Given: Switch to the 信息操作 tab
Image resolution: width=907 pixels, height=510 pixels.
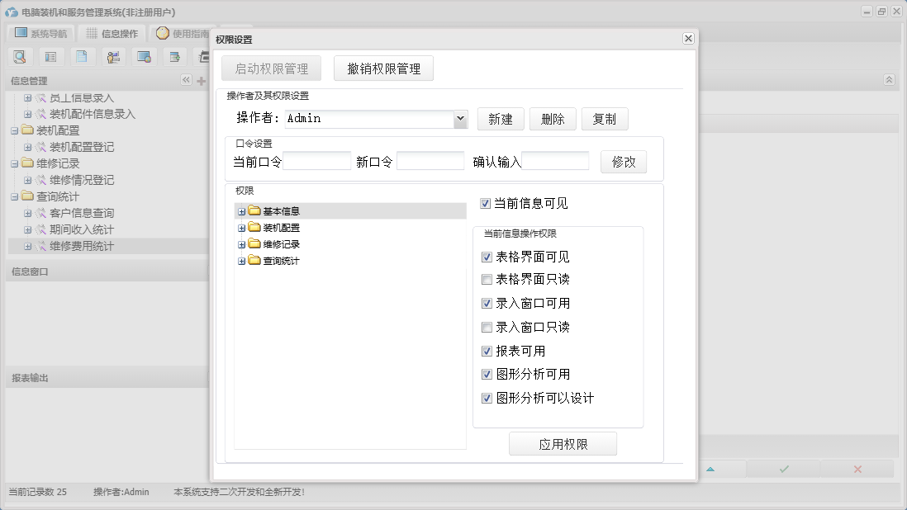Looking at the screenshot, I should click(x=112, y=34).
